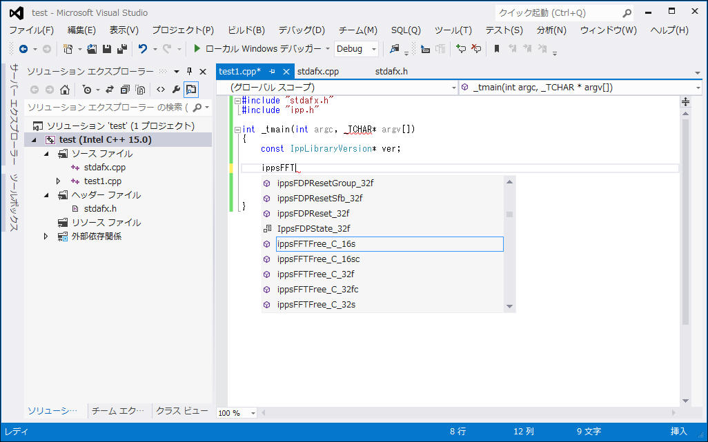Image resolution: width=708 pixels, height=442 pixels.
Task: Open the Analyze (分析) menu
Action: click(x=551, y=30)
